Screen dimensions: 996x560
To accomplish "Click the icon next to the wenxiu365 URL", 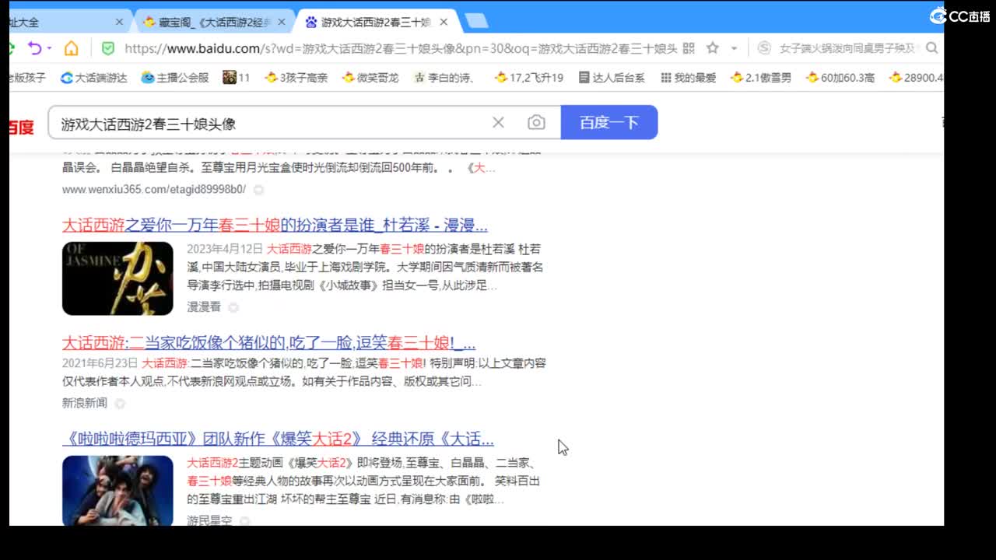I will coord(258,189).
